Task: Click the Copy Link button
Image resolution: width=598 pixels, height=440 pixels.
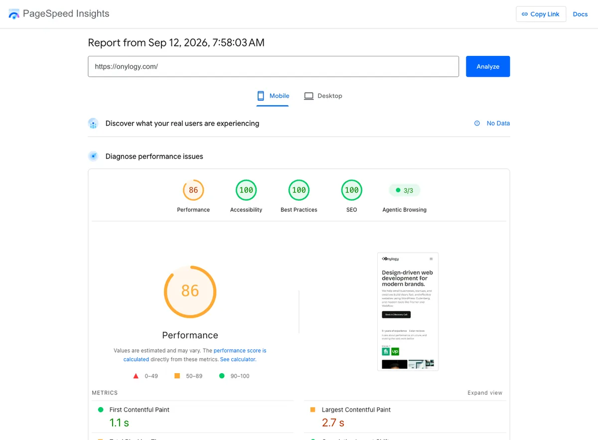Action: (x=541, y=14)
